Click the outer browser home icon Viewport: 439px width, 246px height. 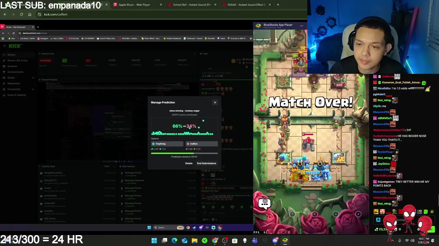(29, 14)
